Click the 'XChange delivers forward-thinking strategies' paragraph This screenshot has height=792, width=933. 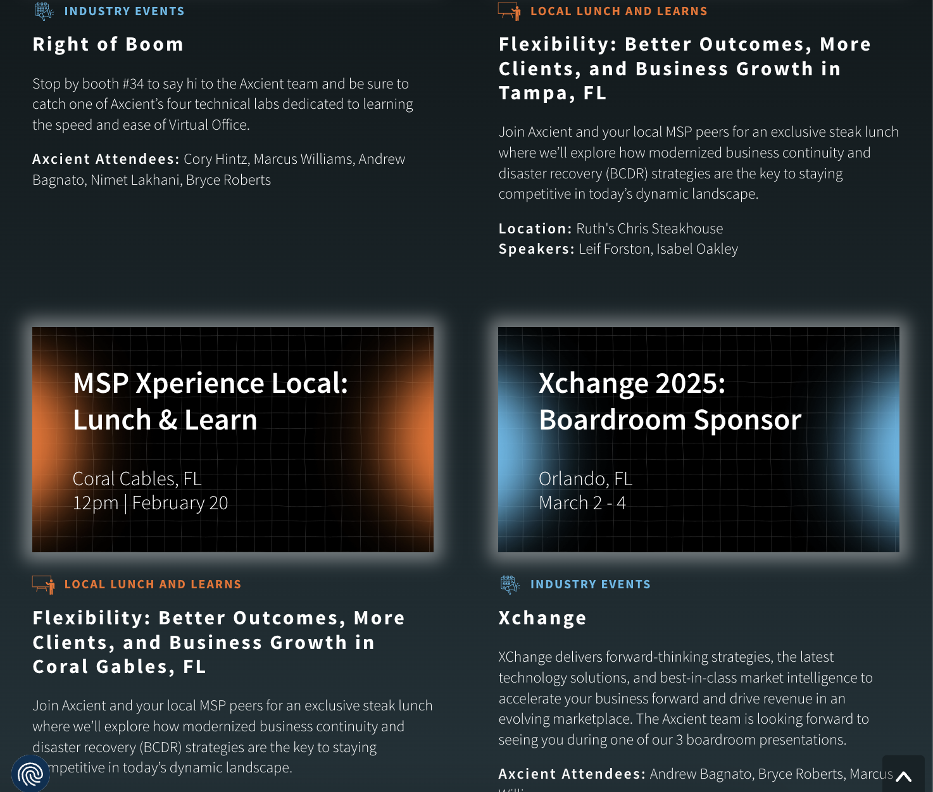coord(686,698)
